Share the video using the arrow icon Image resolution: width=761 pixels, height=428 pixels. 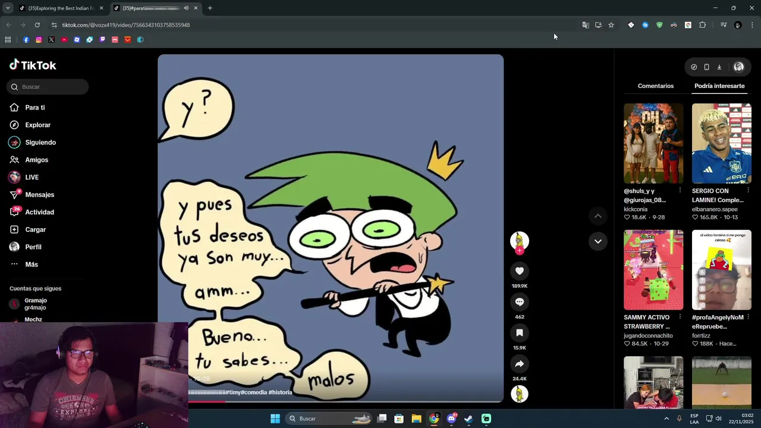(x=519, y=364)
